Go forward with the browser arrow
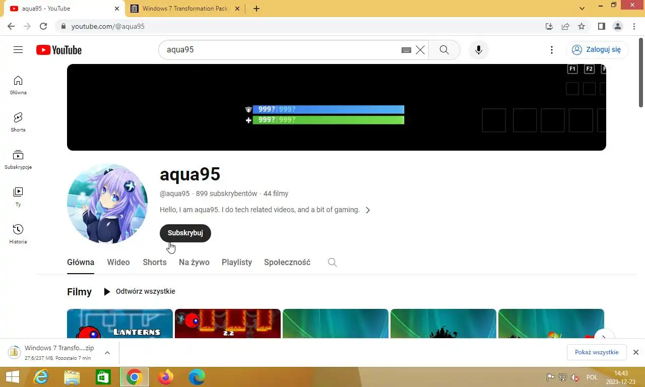The width and height of the screenshot is (645, 387). [27, 26]
